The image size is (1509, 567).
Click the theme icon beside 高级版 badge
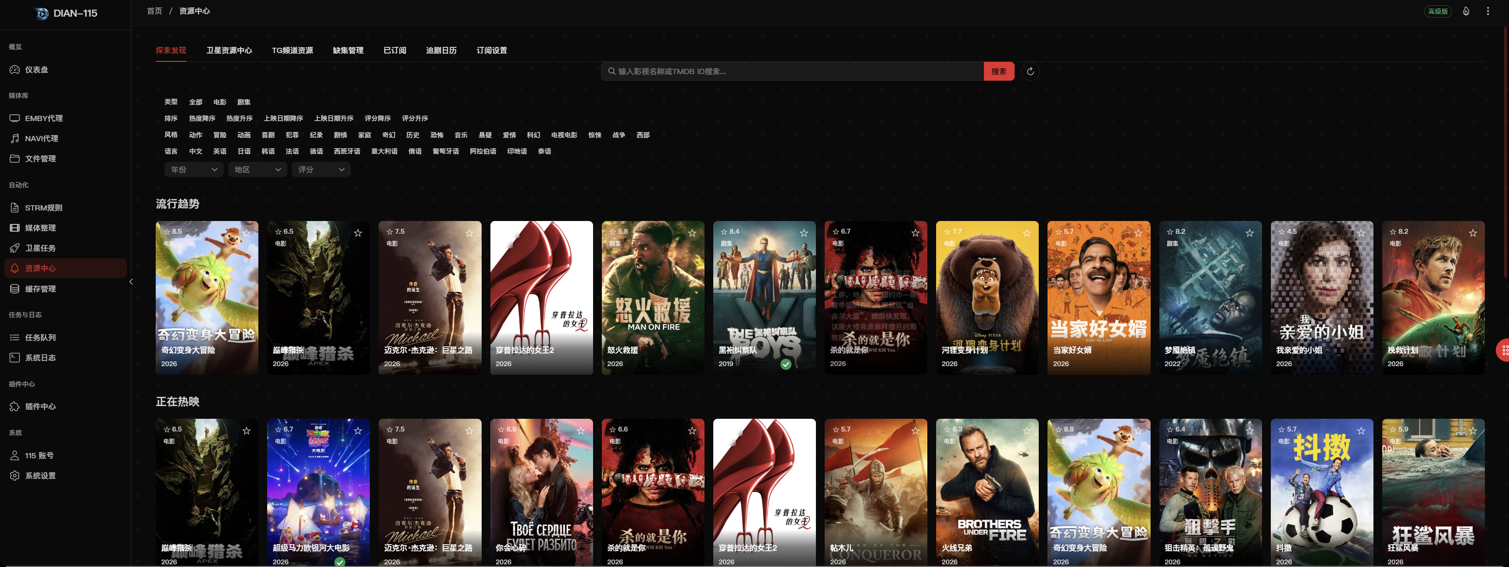(1466, 11)
